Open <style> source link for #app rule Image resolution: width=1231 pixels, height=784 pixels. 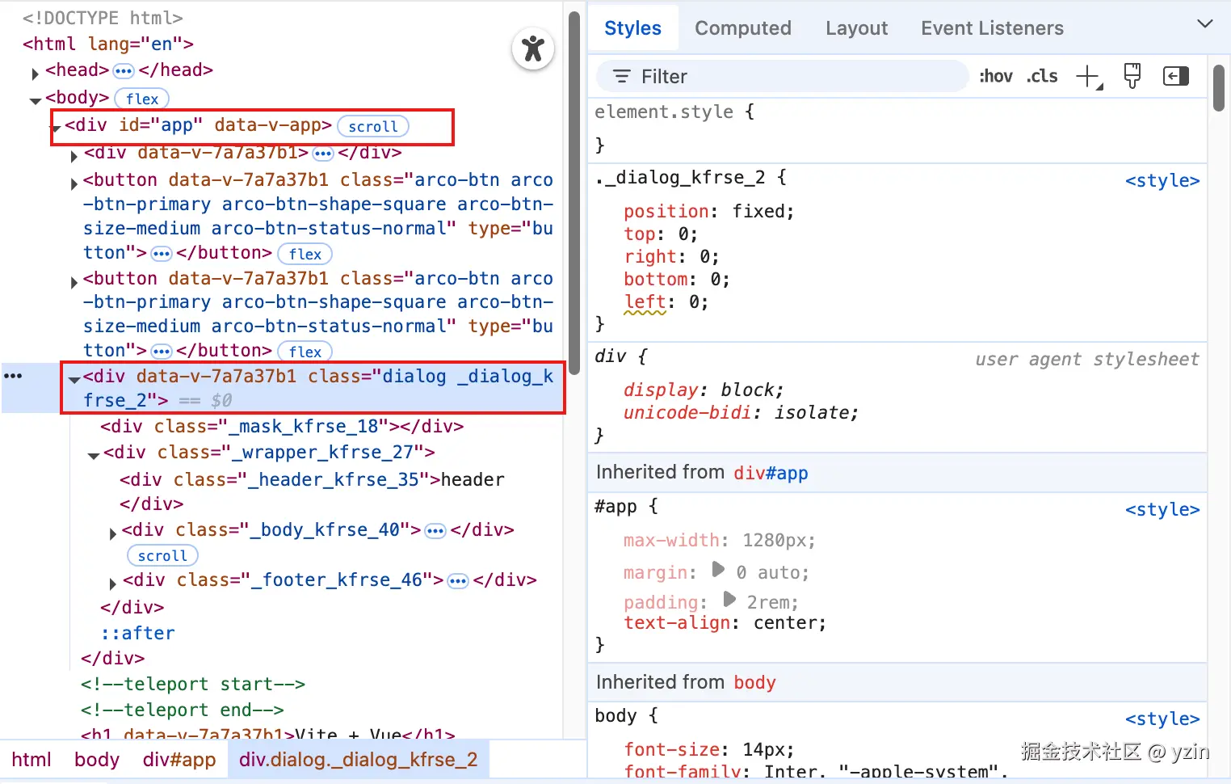pyautogui.click(x=1162, y=510)
